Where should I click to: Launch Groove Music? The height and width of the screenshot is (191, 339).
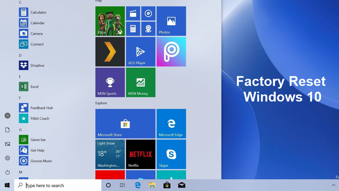[x=36, y=161]
